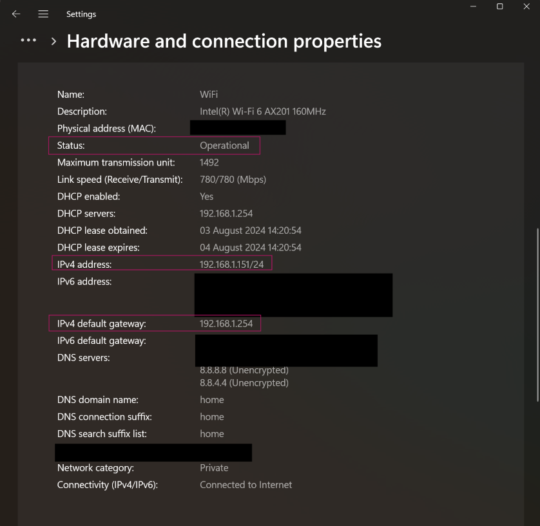Expand the breadcrumb ellipsis

[x=28, y=41]
